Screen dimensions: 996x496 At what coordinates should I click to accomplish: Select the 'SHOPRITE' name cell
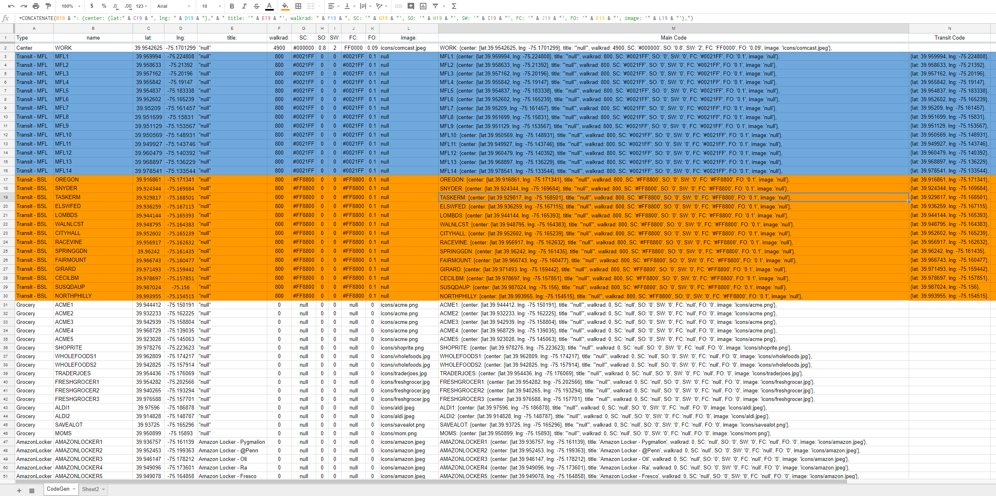[93, 348]
